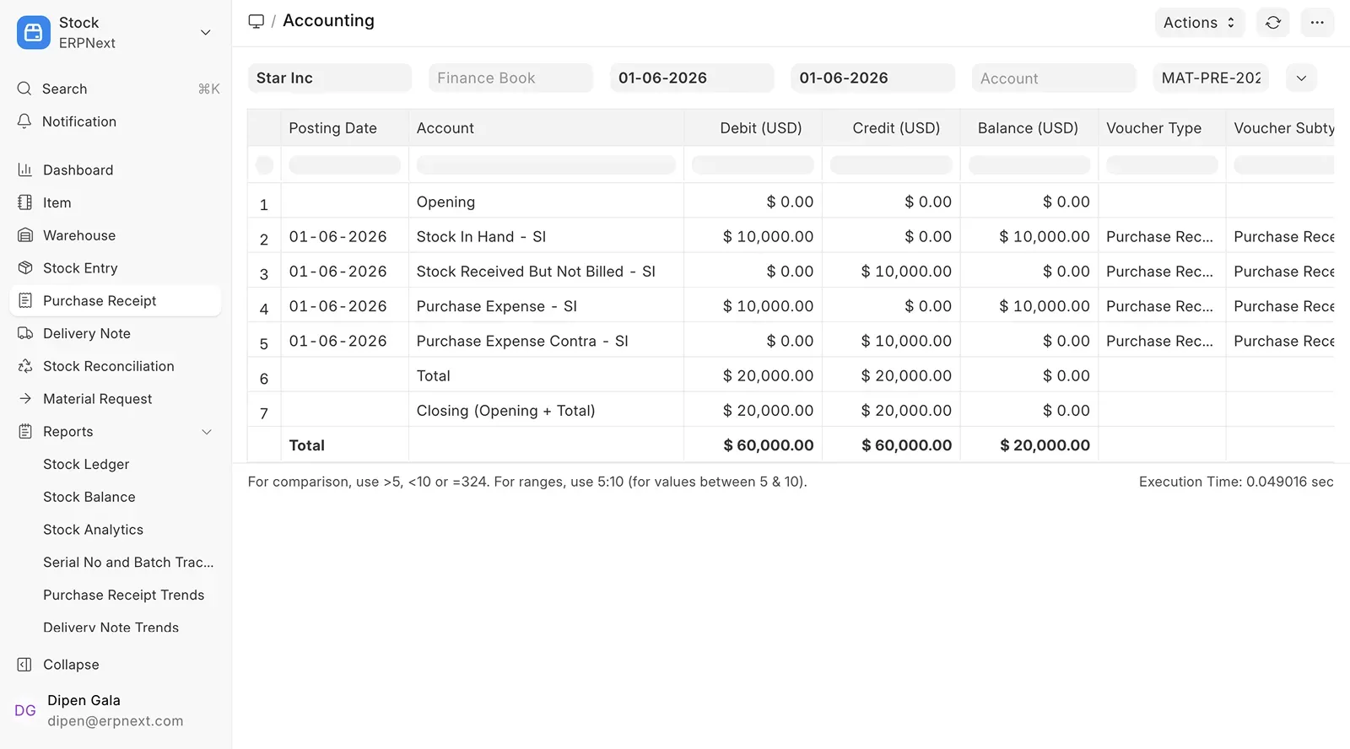Select Purchase Receipt Trends report
1350x749 pixels.
tap(123, 595)
